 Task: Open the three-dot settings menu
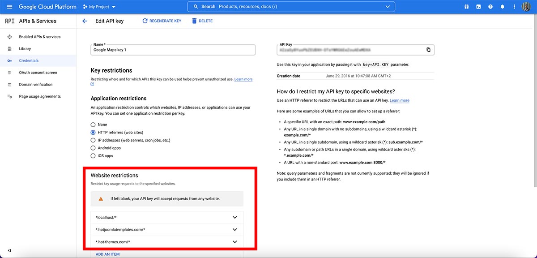[514, 7]
